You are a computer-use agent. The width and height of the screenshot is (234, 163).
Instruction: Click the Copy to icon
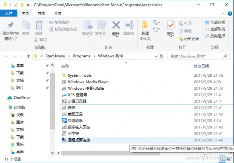pos(101,25)
